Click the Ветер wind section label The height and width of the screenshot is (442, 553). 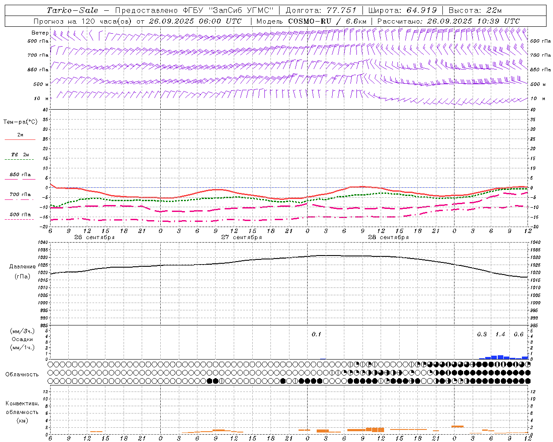[x=40, y=33]
